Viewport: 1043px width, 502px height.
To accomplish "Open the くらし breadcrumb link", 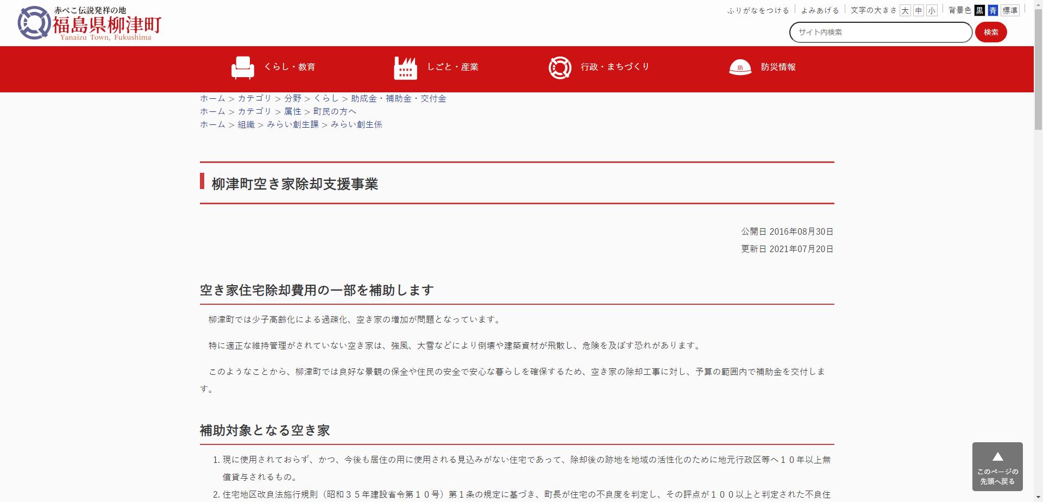I will point(326,98).
